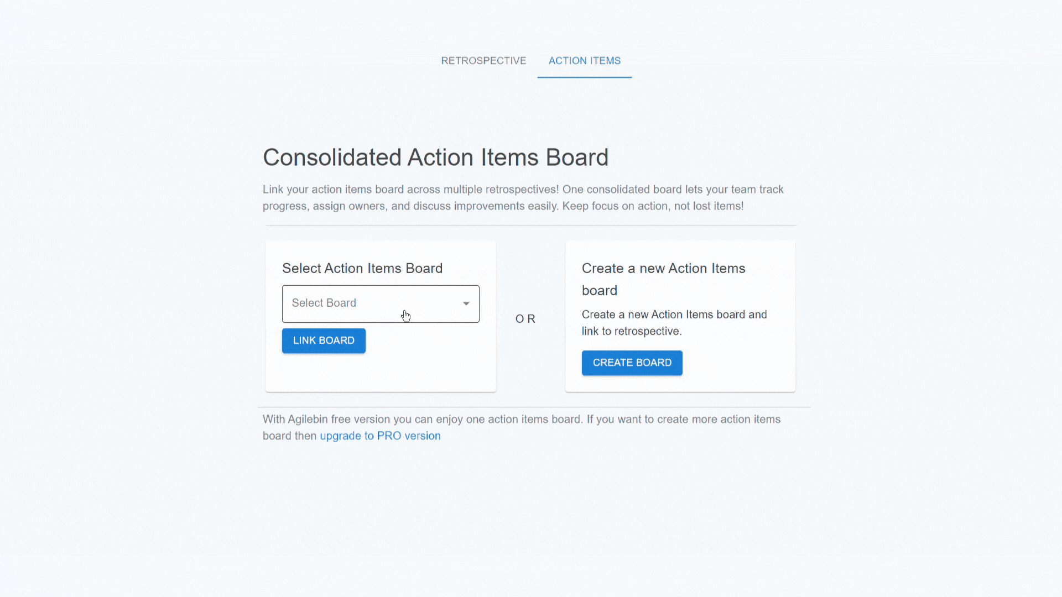Activate board linking via LINK BOARD
Viewport: 1062px width, 597px height.
pyautogui.click(x=324, y=341)
